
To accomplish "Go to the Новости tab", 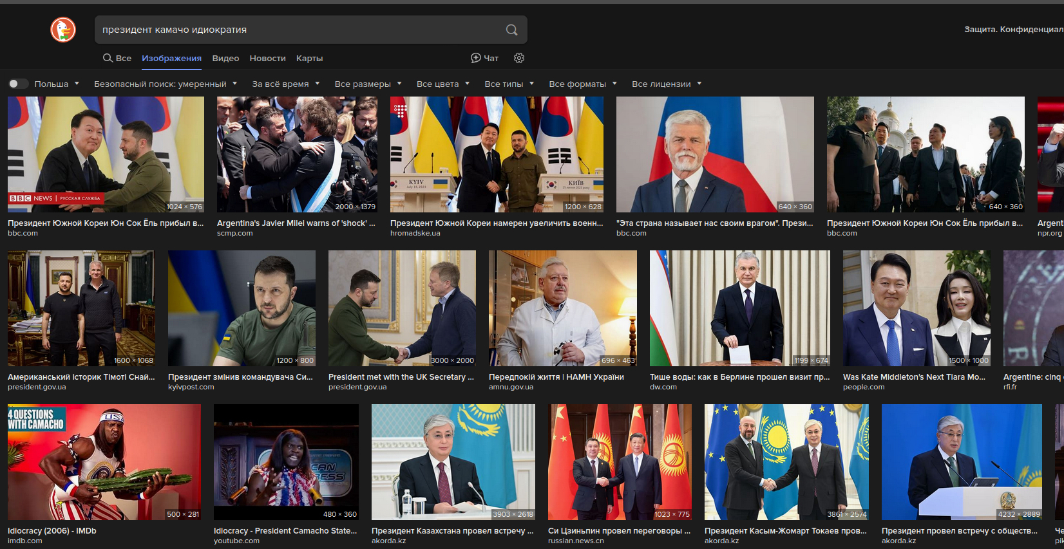I will [x=267, y=58].
